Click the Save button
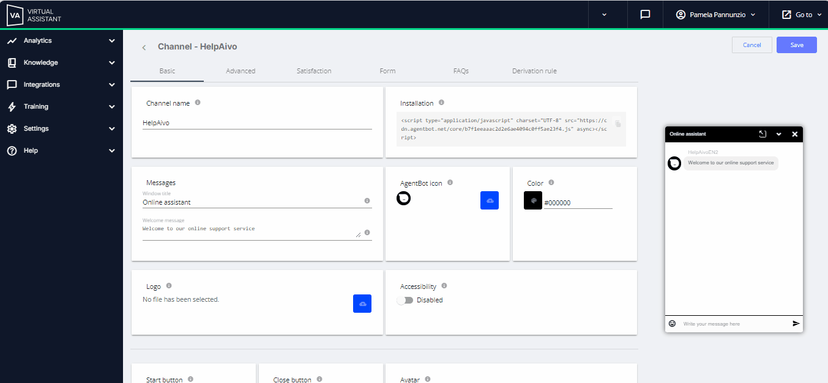Image resolution: width=828 pixels, height=383 pixels. [797, 45]
